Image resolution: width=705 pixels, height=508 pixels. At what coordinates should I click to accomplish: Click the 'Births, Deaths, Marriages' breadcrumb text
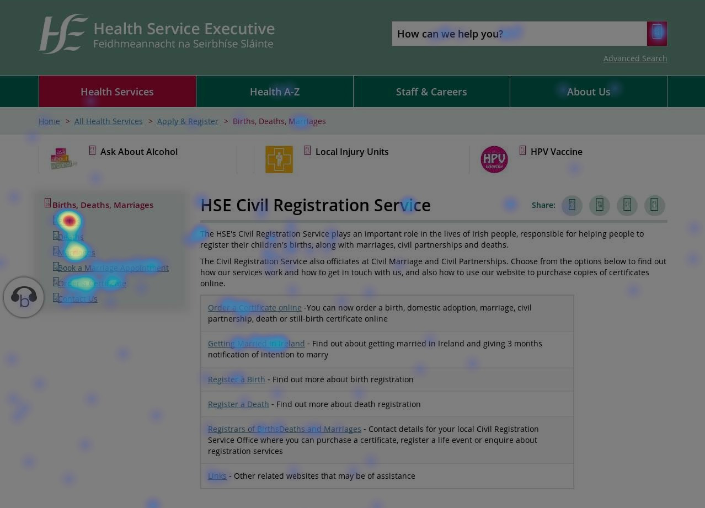click(279, 121)
